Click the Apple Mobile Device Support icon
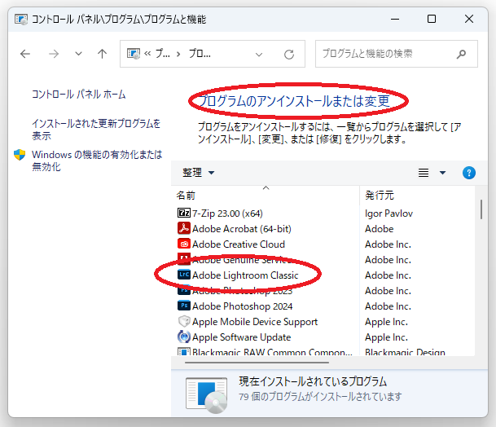Screen dimensions: 496x427 click(184, 321)
